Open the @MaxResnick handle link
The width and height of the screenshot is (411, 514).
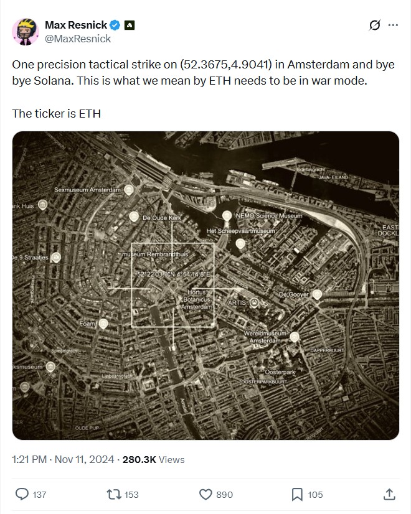tap(78, 39)
